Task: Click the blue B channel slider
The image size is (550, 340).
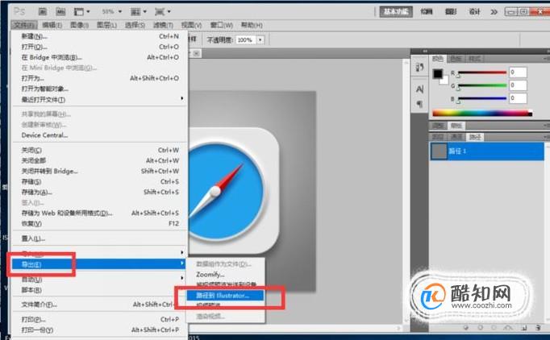Action: (x=481, y=98)
